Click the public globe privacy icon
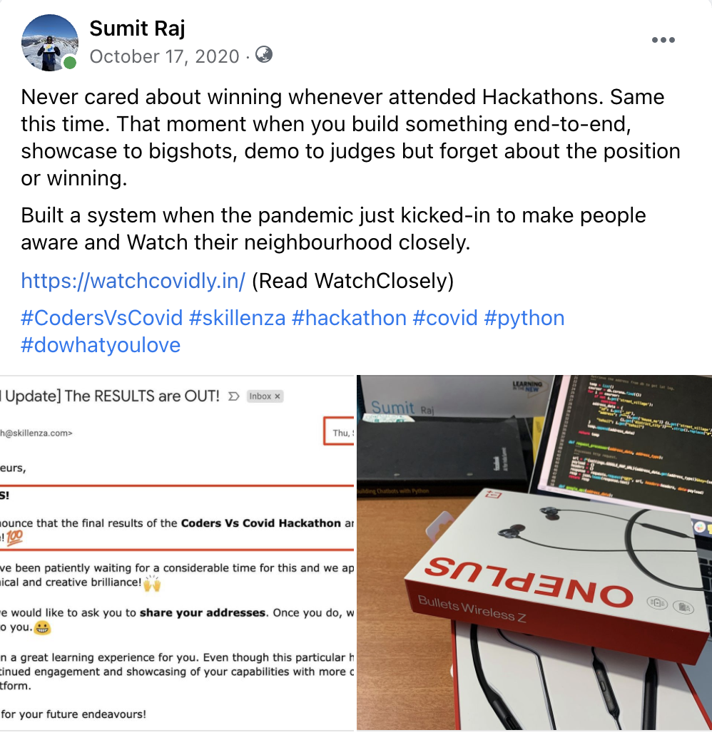712x740 pixels. click(x=264, y=55)
